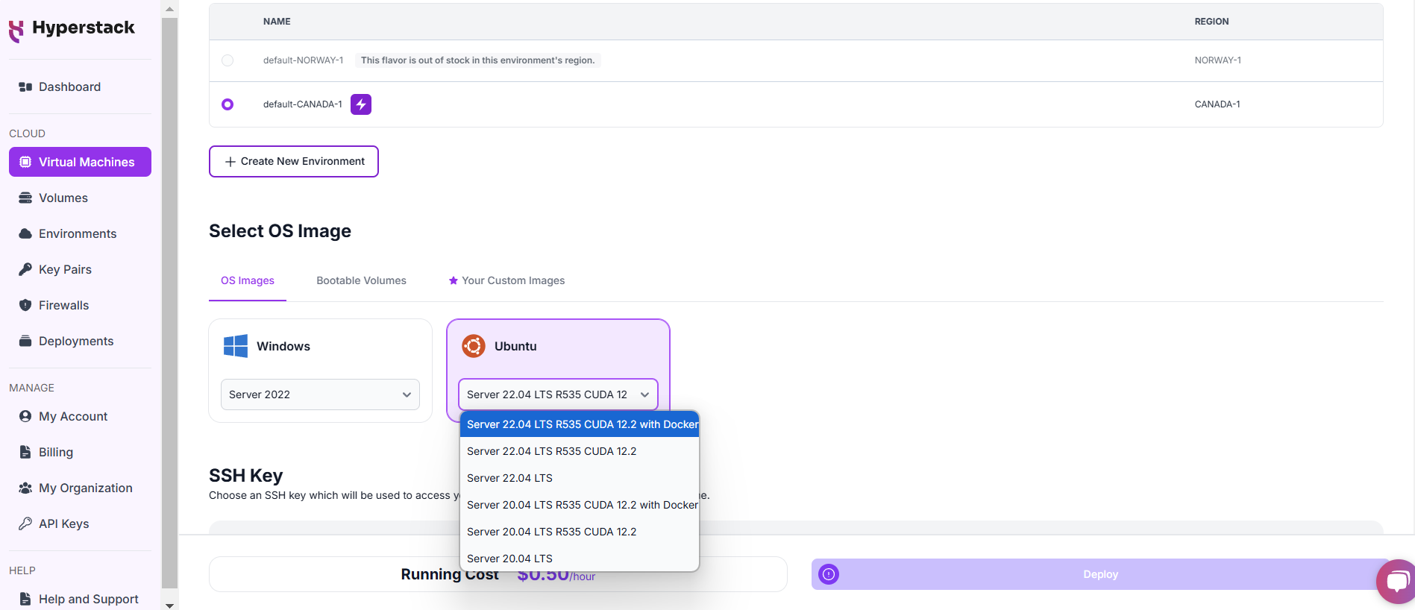
Task: Select the Ubuntu OS card title
Action: click(515, 346)
